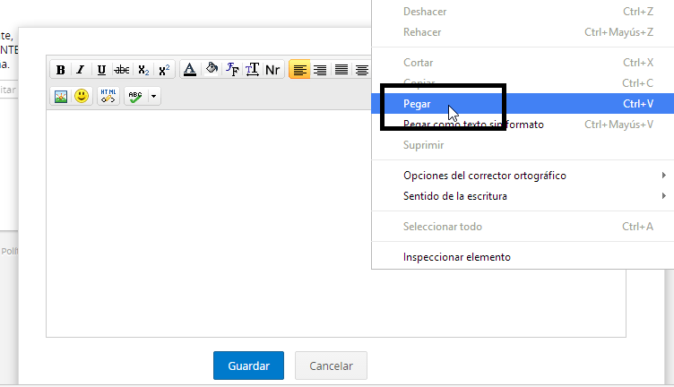The image size is (674, 387).
Task: Switch to HTML source view
Action: pyautogui.click(x=108, y=96)
